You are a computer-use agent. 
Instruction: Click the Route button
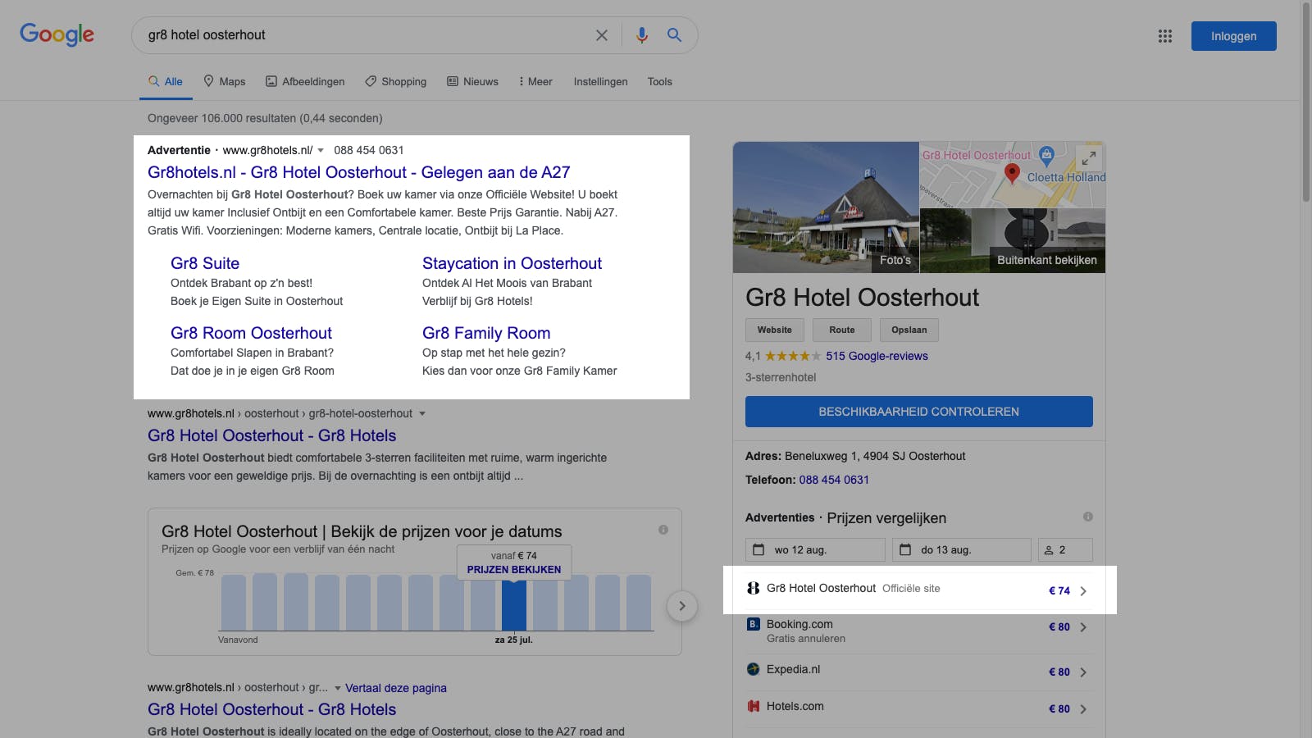click(842, 330)
